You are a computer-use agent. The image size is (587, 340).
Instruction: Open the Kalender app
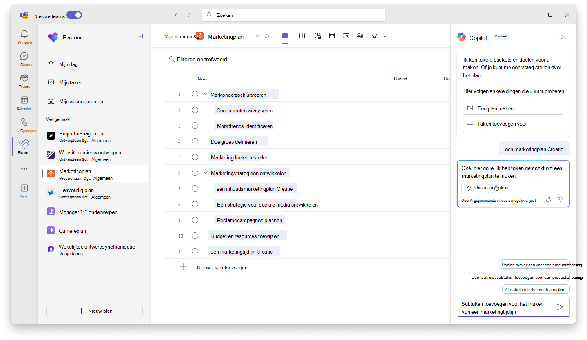click(24, 103)
